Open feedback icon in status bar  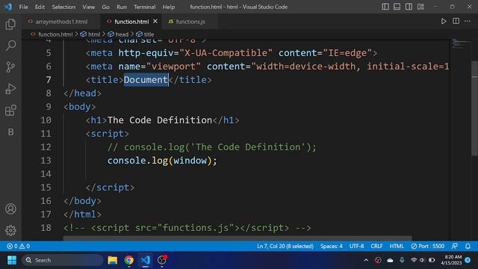[455, 246]
